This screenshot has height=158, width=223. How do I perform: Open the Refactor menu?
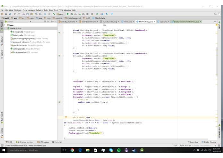coord(39,10)
